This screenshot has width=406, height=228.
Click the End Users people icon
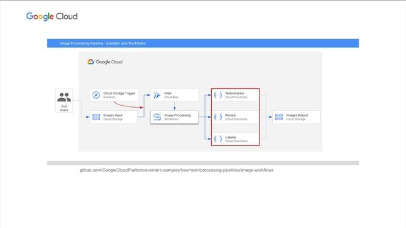[64, 97]
